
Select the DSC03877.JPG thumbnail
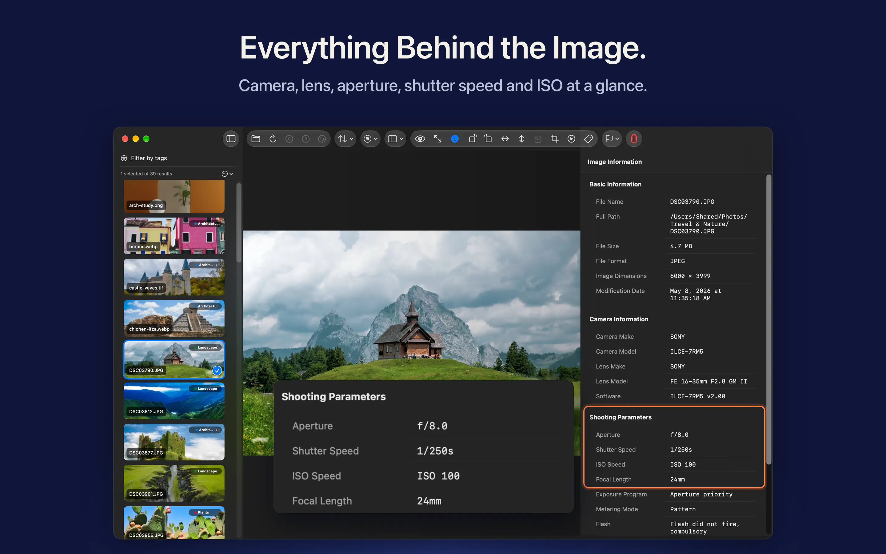(x=174, y=442)
